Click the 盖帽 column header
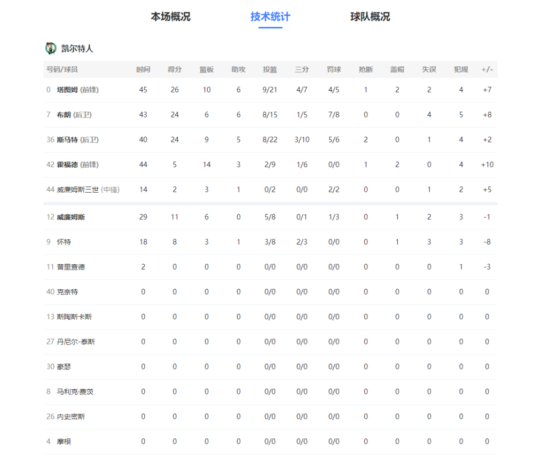Image resolution: width=534 pixels, height=456 pixels. pyautogui.click(x=397, y=69)
